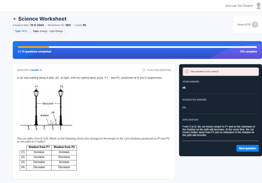Viewport: 262px width, 183px height.
Task: Click the YOUR ANSWER heading
Action: click(x=191, y=82)
